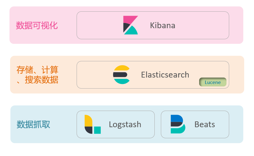Click the Logstash logo icon

(x=93, y=124)
